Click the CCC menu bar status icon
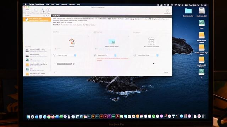The image size is (227, 127). (x=158, y=5)
